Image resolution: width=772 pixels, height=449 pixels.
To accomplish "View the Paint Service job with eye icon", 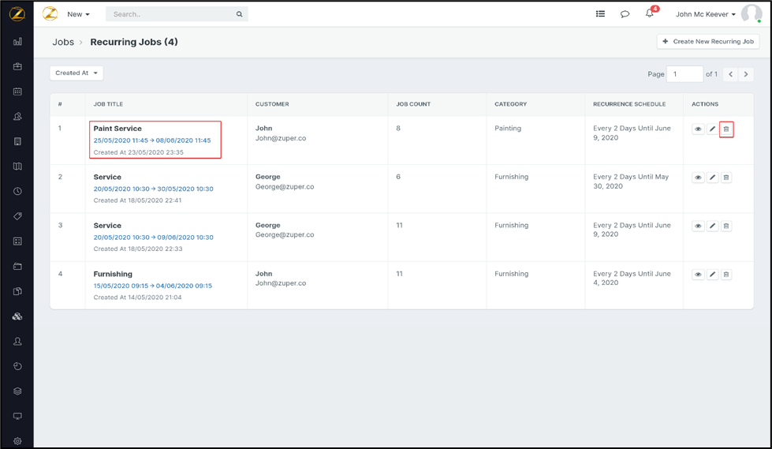I will [698, 129].
